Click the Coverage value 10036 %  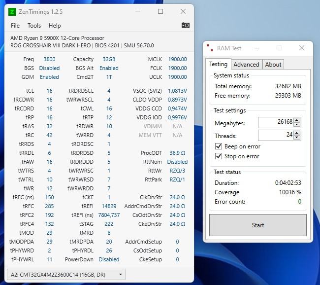click(290, 192)
